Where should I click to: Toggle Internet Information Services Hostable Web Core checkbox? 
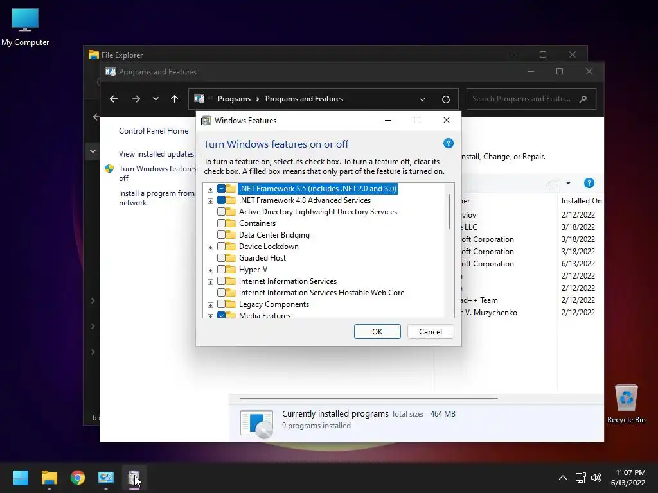click(x=221, y=293)
